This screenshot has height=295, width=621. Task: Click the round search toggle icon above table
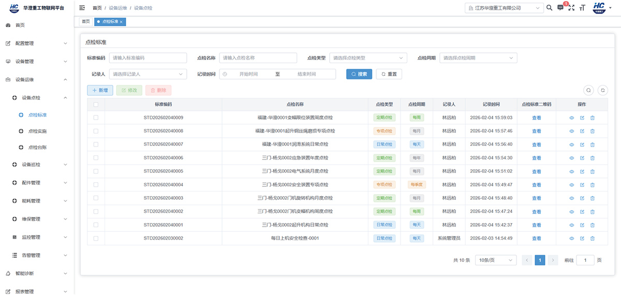(x=588, y=90)
